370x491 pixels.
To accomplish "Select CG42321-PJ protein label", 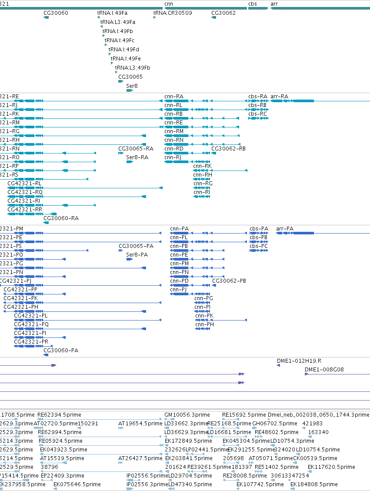I will [x=15, y=281].
